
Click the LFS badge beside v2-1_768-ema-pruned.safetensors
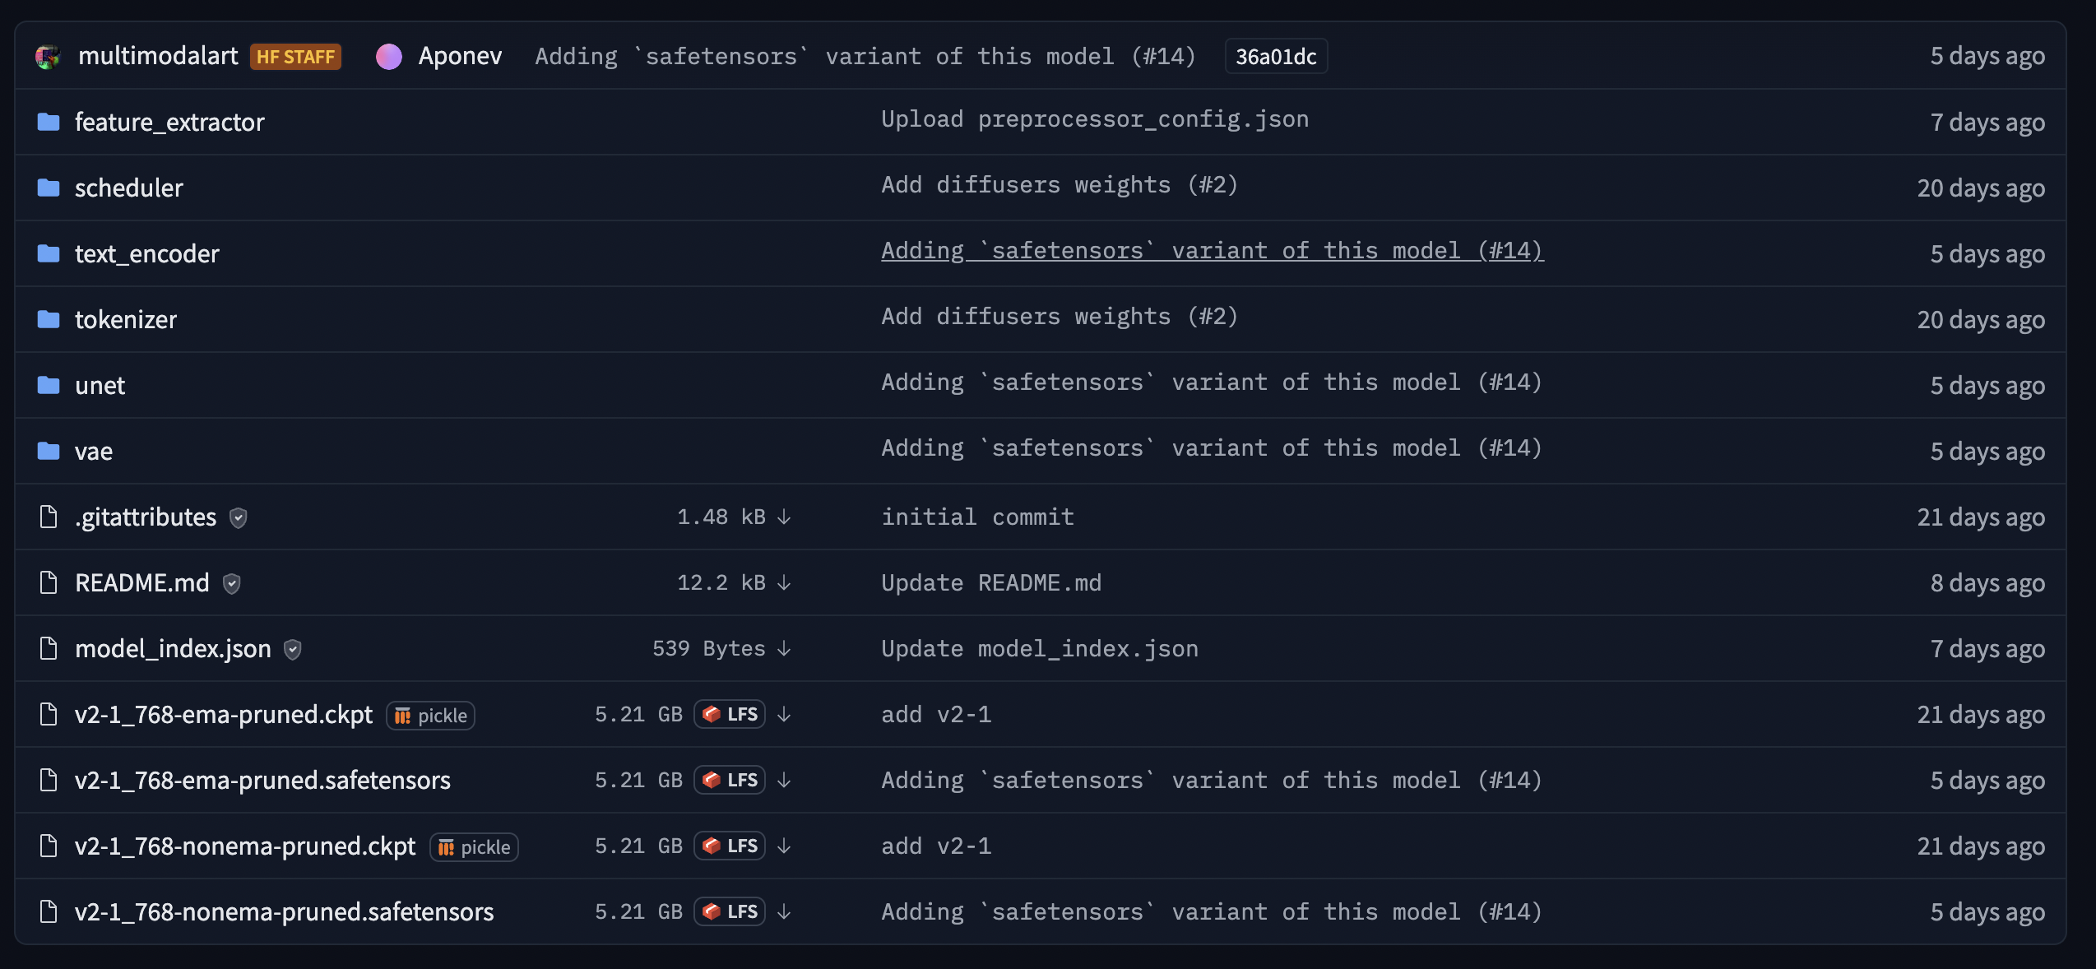730,780
